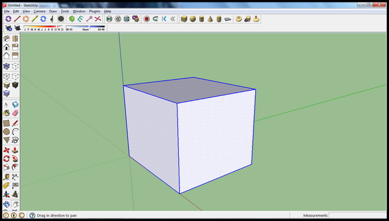
Task: Choose the Polygon triangle tool
Action: click(x=7, y=140)
